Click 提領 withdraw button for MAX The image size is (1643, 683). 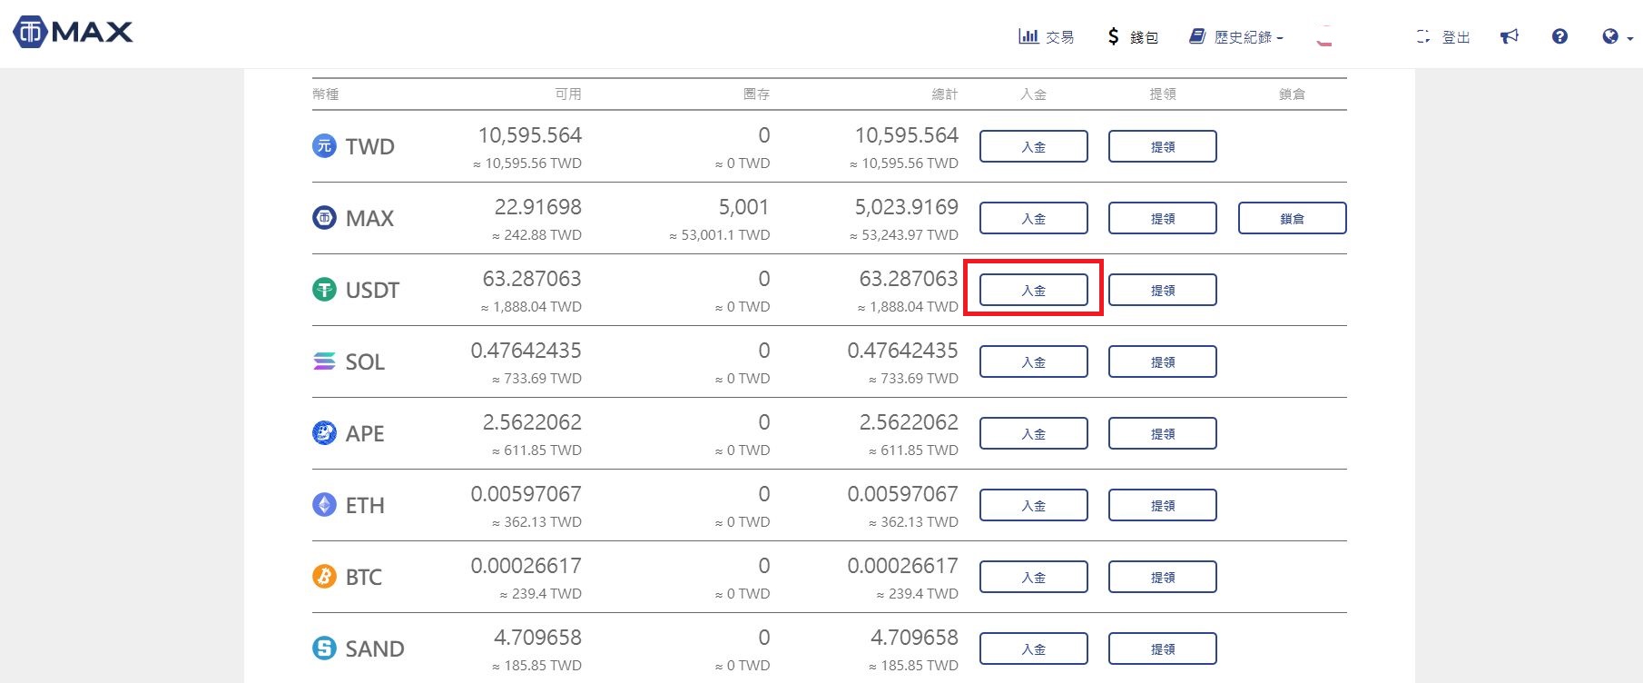pyautogui.click(x=1163, y=218)
